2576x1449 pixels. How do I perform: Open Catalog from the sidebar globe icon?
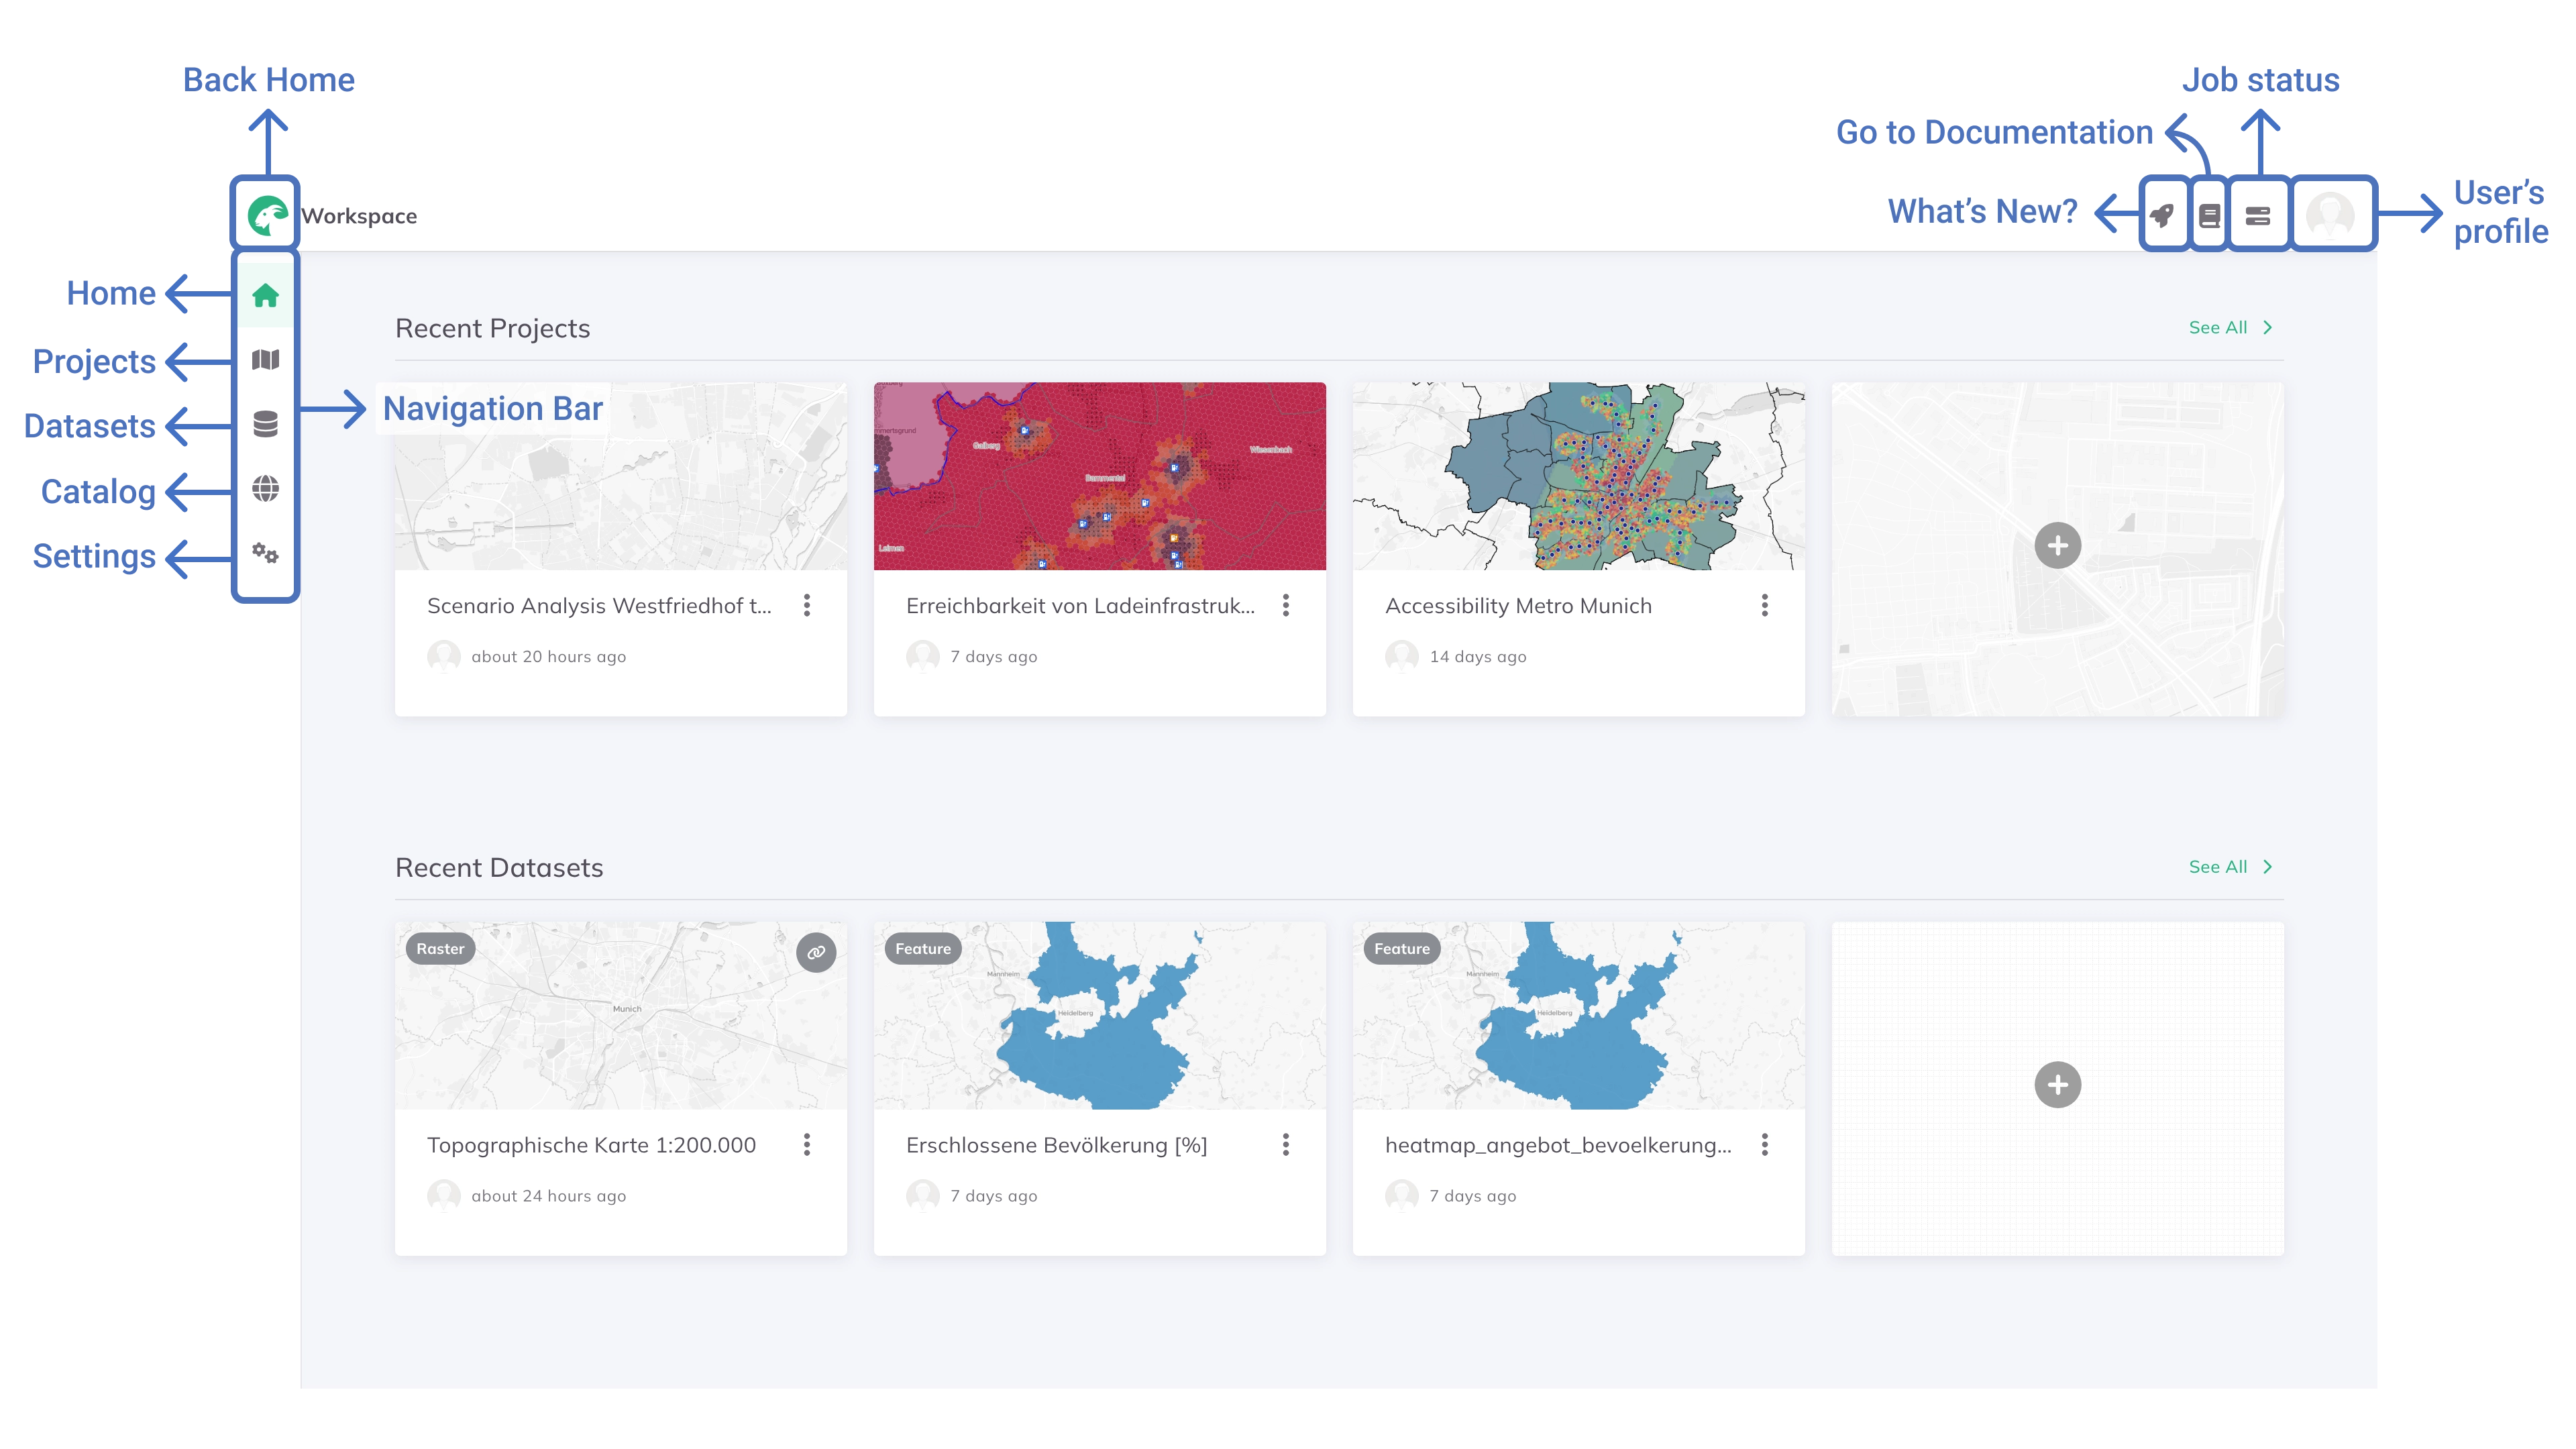point(265,489)
